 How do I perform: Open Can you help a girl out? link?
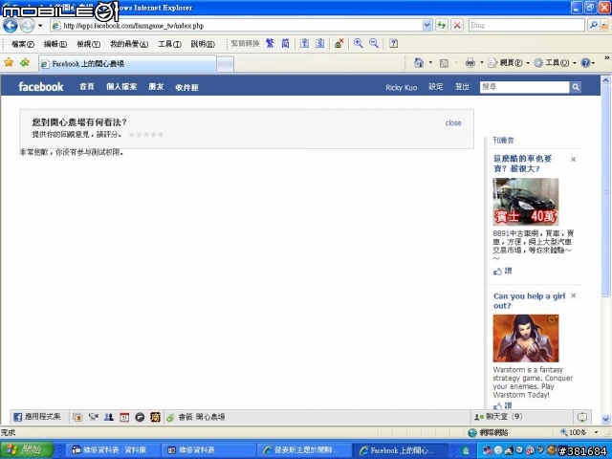click(x=529, y=301)
